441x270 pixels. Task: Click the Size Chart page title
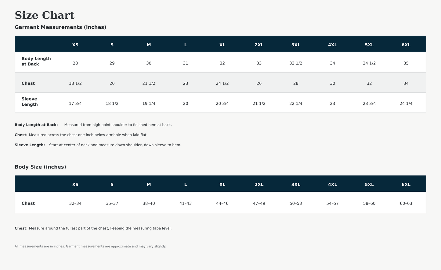click(x=45, y=15)
